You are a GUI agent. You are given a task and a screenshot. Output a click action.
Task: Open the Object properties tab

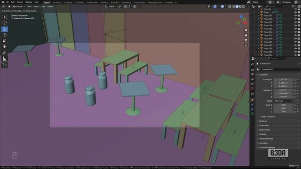click(253, 100)
